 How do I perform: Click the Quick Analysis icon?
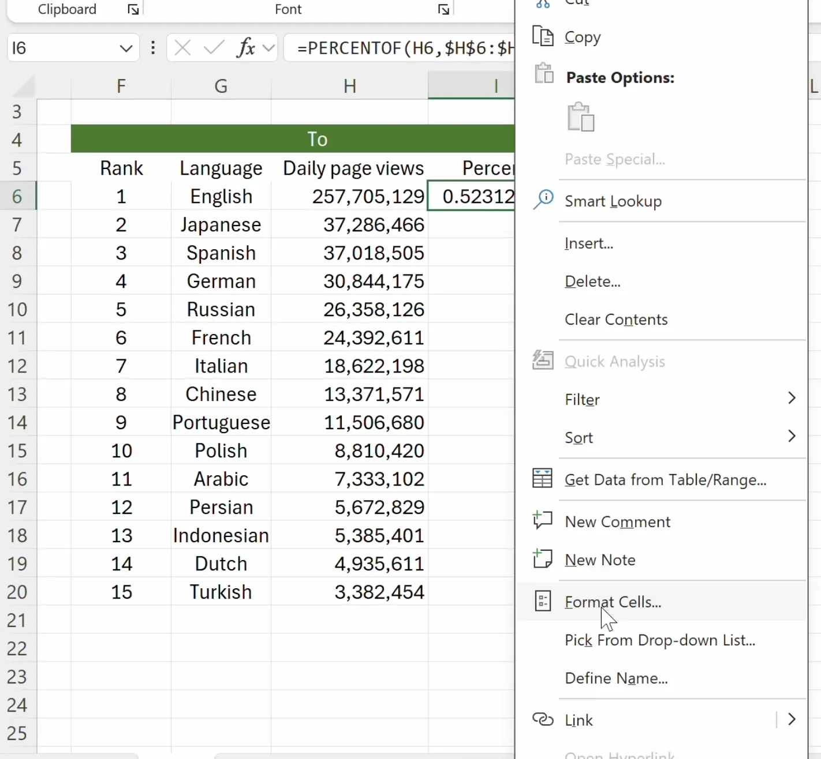(x=543, y=359)
